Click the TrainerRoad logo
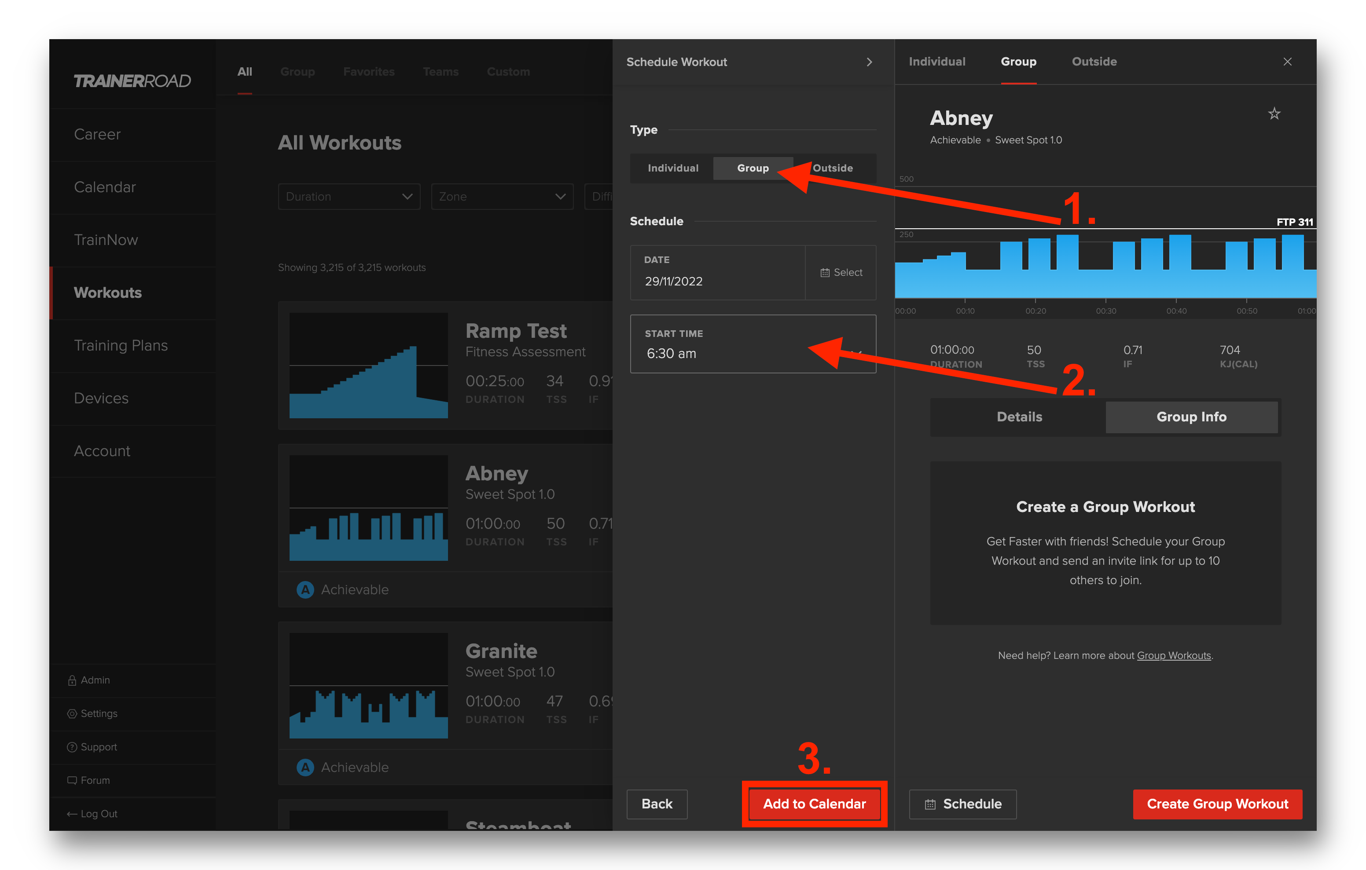Screen dimensions: 1366x870 132,81
